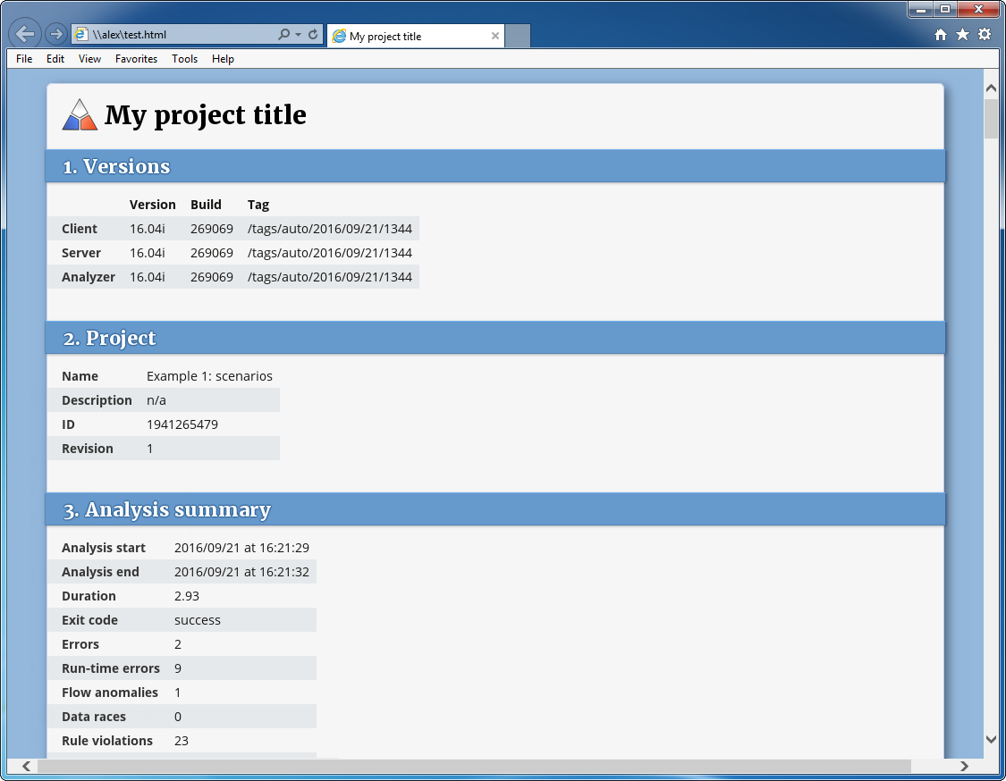Click the vertical scrollbar up arrow
Screen dimensions: 1006x781
point(991,88)
